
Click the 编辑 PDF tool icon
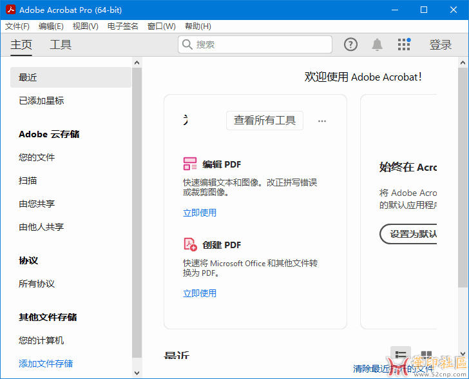[x=190, y=164]
